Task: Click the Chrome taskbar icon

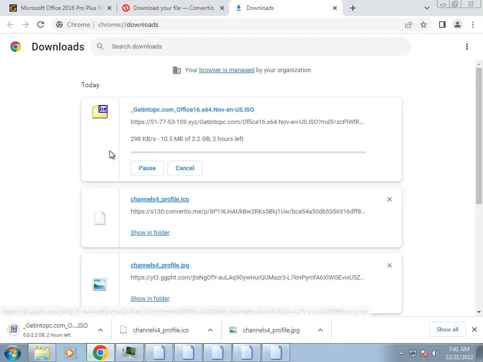Action: click(100, 353)
